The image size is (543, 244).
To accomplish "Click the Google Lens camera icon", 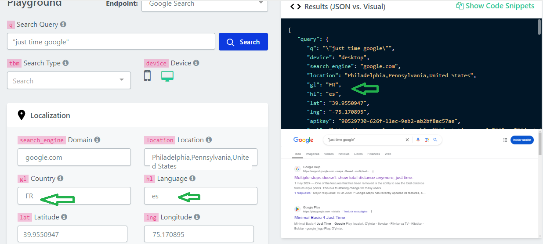I will pos(427,140).
